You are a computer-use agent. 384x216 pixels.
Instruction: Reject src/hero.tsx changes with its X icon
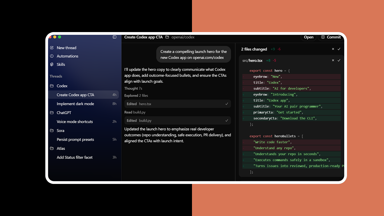(x=333, y=60)
